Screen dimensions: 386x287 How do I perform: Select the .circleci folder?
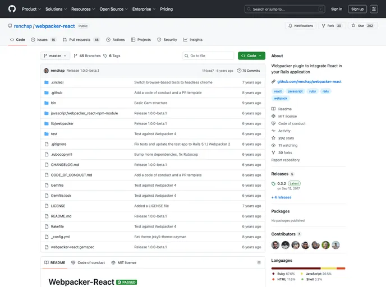point(57,82)
